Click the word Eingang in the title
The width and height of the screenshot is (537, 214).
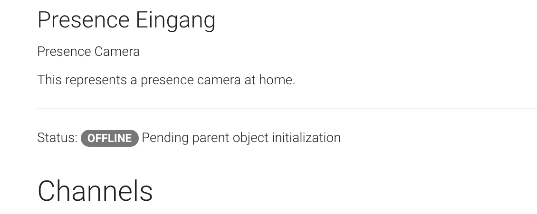pos(175,20)
